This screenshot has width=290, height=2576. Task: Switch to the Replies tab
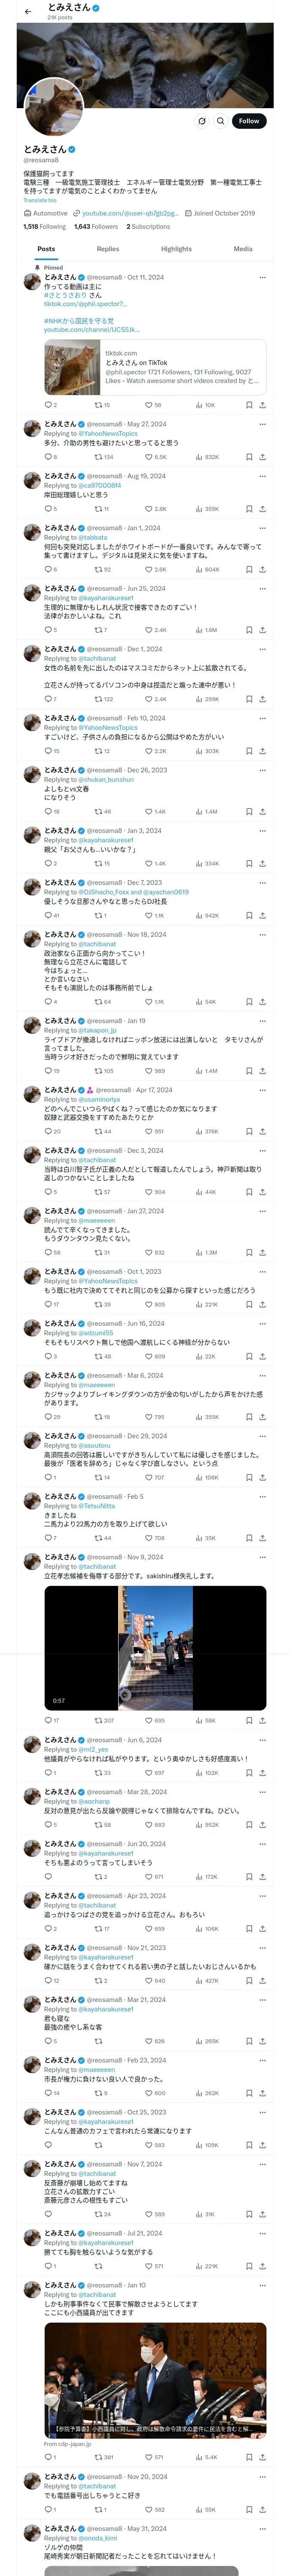(x=108, y=249)
